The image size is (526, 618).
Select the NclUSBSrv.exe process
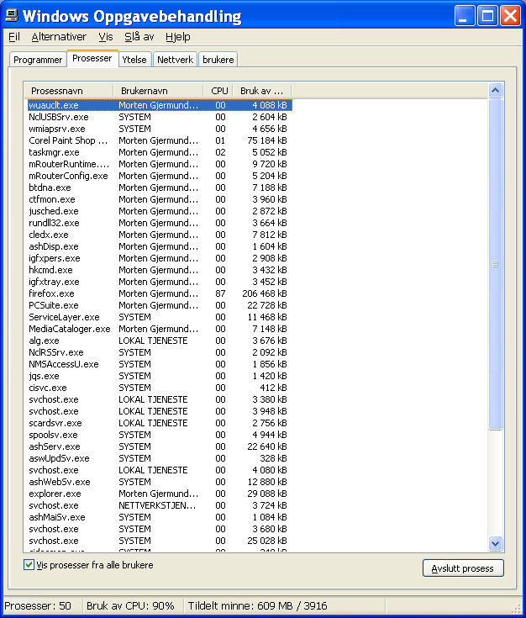pos(160,117)
